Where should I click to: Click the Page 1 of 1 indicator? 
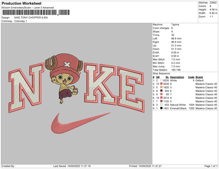[x=211, y=166]
